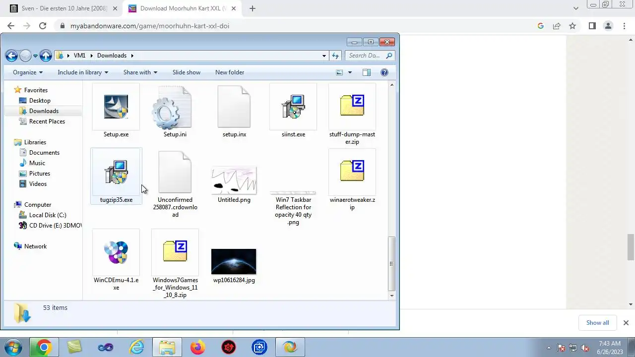Viewport: 635px width, 357px height.
Task: Toggle the preview pane button
Action: pos(367,72)
